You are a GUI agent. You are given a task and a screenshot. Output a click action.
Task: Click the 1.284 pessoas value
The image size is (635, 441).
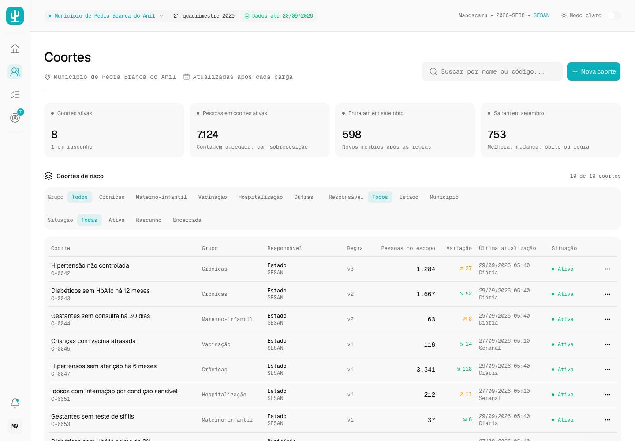click(426, 269)
